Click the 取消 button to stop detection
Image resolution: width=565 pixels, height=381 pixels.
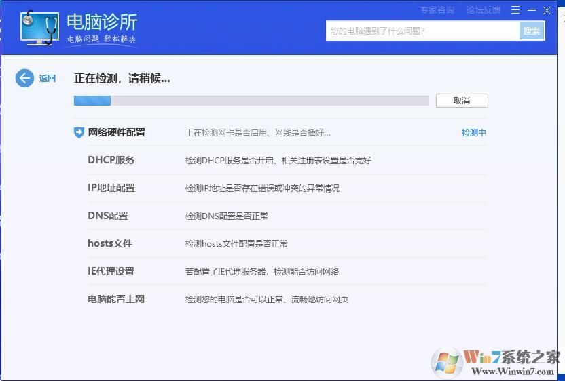click(462, 100)
